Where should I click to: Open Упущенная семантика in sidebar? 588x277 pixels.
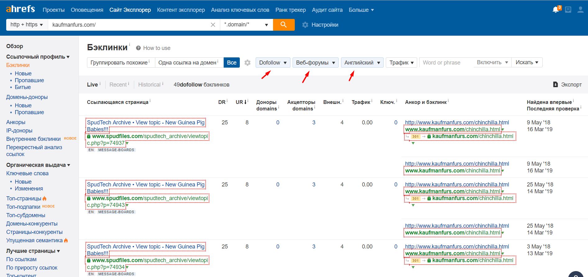tap(34, 240)
